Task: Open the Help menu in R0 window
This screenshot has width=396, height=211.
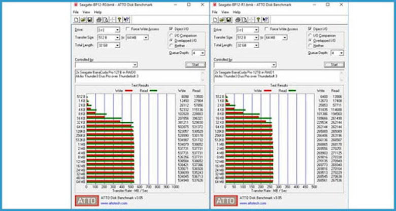Action: coord(98,12)
